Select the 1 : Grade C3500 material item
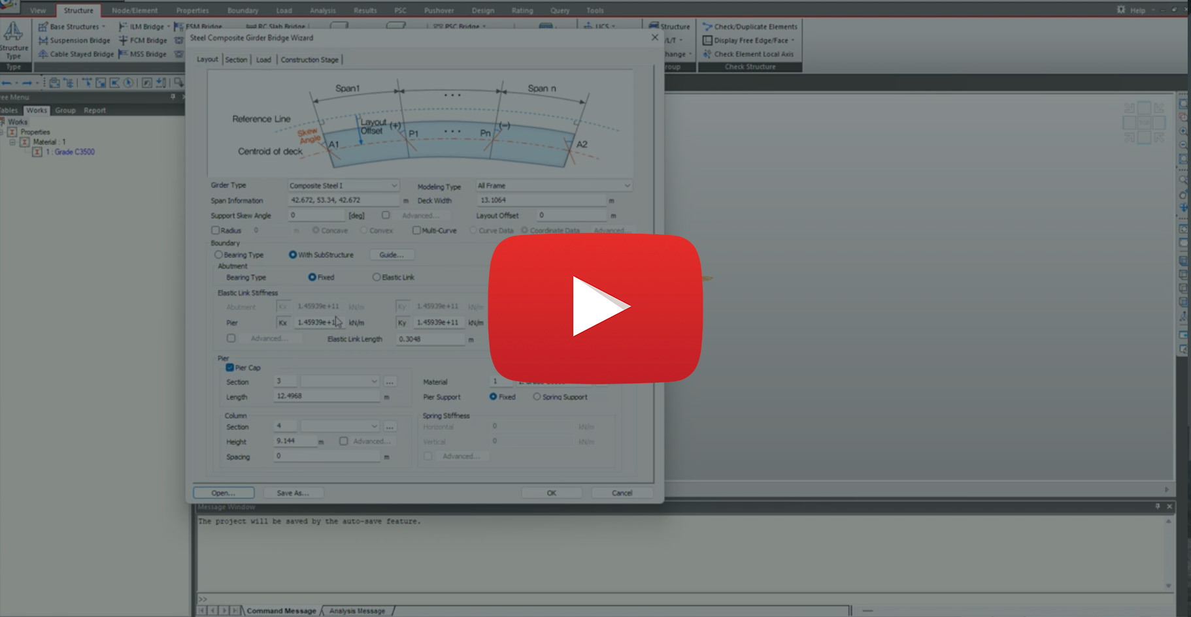The height and width of the screenshot is (617, 1191). (x=69, y=152)
